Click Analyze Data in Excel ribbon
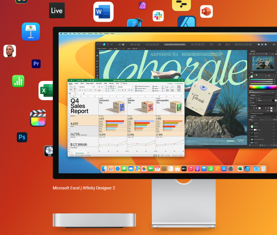The image size is (277, 235). (179, 88)
